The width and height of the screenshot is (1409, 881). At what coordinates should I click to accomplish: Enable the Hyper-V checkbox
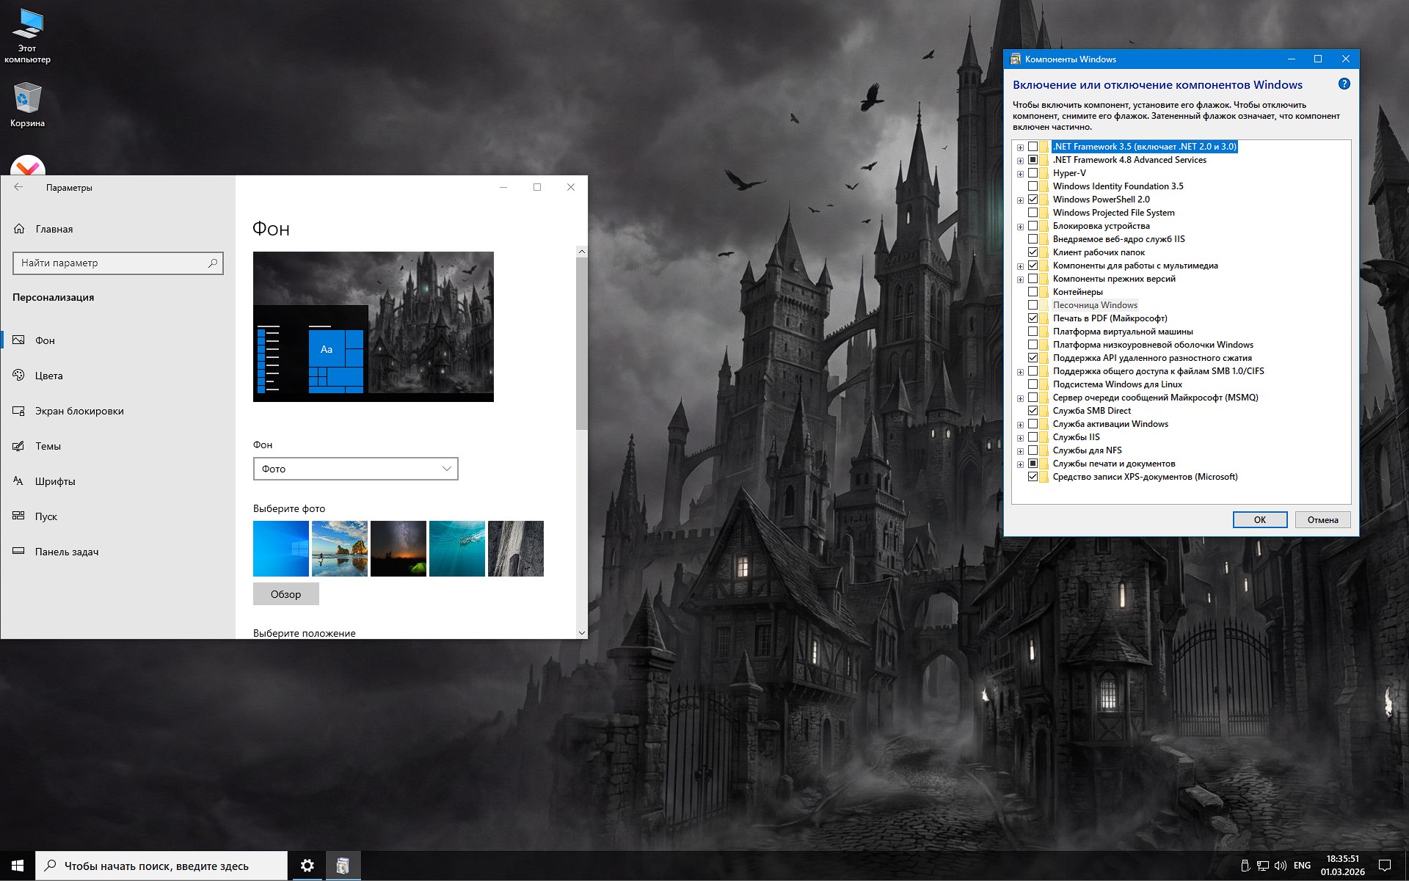click(1033, 173)
